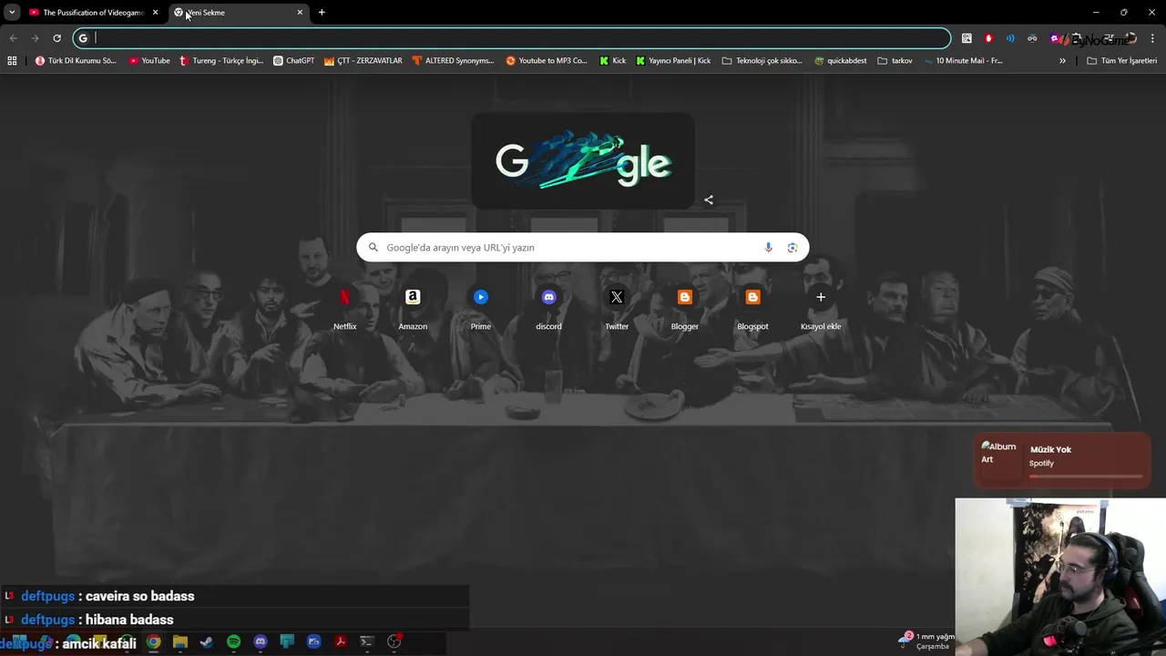The image size is (1166, 656).
Task: Click the weather 1 mm yağmur widget
Action: 927,641
